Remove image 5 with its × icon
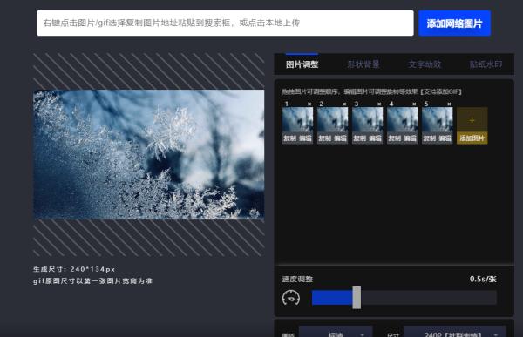This screenshot has height=337, width=523. [x=449, y=104]
